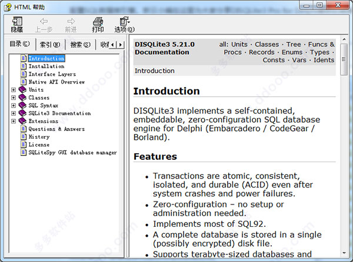Select SQL Syntax in the contents tree
The width and height of the screenshot is (353, 262).
pyautogui.click(x=44, y=106)
